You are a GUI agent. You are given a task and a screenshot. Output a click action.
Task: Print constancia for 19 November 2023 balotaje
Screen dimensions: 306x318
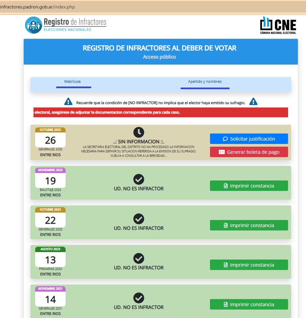[249, 186]
